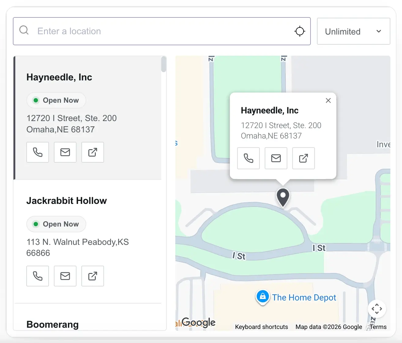This screenshot has width=402, height=343.
Task: Click 12720 I Street address in list
Action: [72, 124]
